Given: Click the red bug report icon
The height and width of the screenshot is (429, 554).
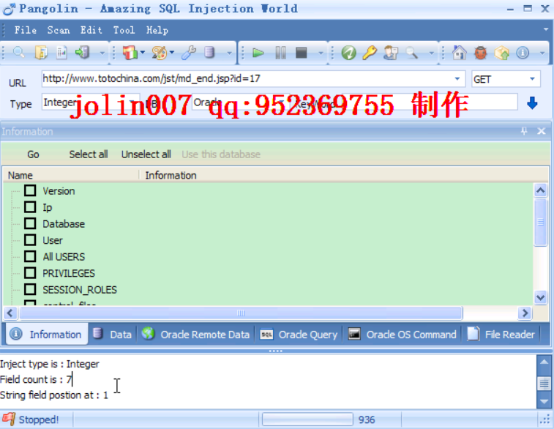Looking at the screenshot, I should 481,53.
